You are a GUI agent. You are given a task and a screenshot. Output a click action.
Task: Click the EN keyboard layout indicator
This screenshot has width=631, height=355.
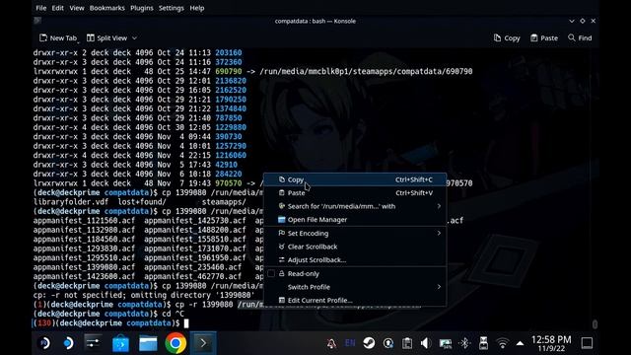[x=350, y=343]
